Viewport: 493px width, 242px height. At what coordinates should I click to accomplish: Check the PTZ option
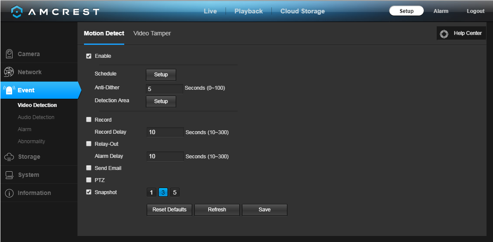[89, 180]
